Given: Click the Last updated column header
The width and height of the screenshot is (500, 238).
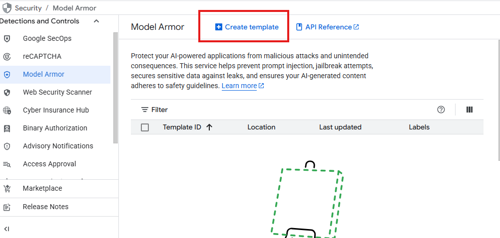Looking at the screenshot, I should pos(340,127).
